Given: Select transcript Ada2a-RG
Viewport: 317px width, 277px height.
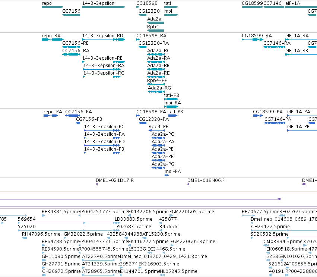Looking at the screenshot, I should (x=159, y=88).
